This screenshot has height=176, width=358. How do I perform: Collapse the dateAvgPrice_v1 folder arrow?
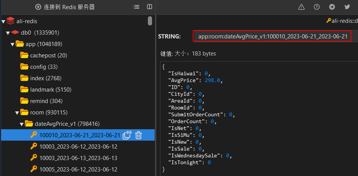tap(21, 124)
